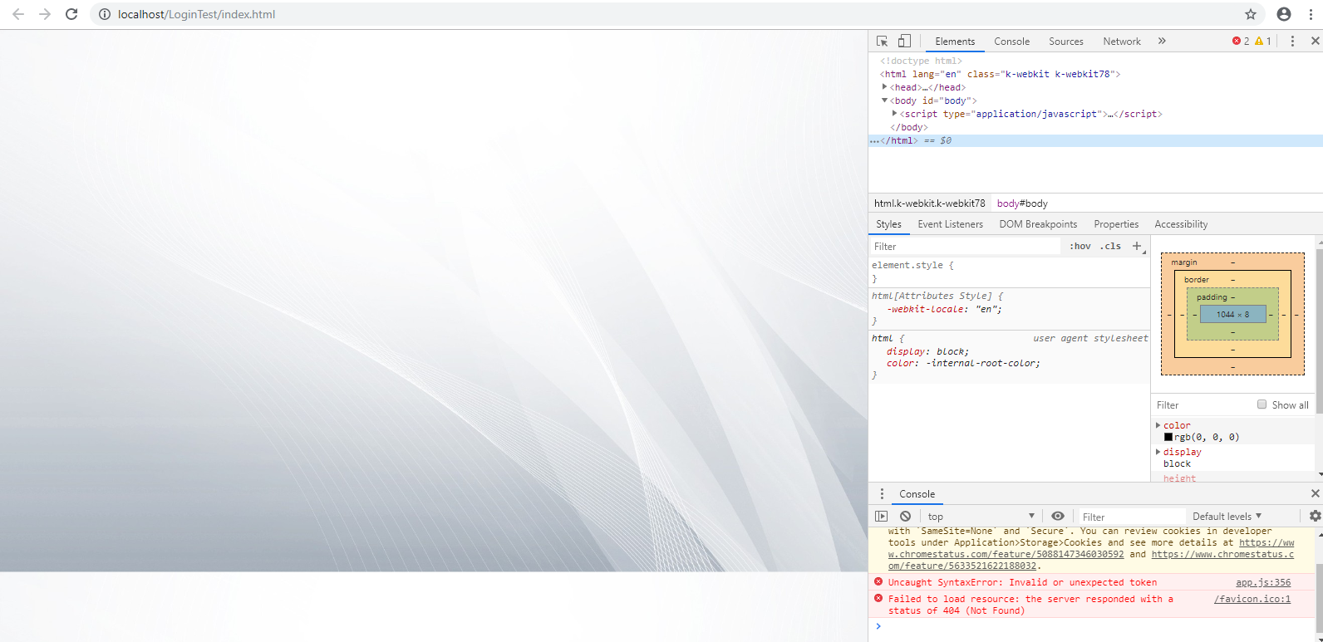Select the doctype html line
Screen dimensions: 1323x642
coord(921,61)
